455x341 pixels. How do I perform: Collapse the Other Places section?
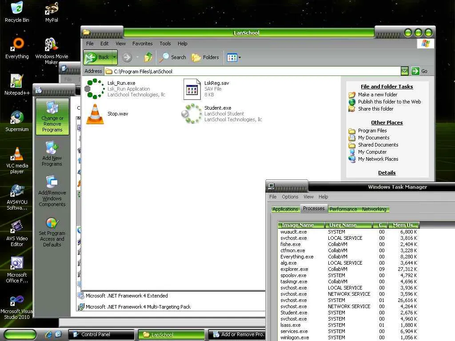click(387, 123)
